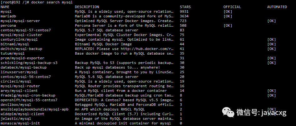Click the 'prom/mysqld-exporter' image name

tap(22, 58)
